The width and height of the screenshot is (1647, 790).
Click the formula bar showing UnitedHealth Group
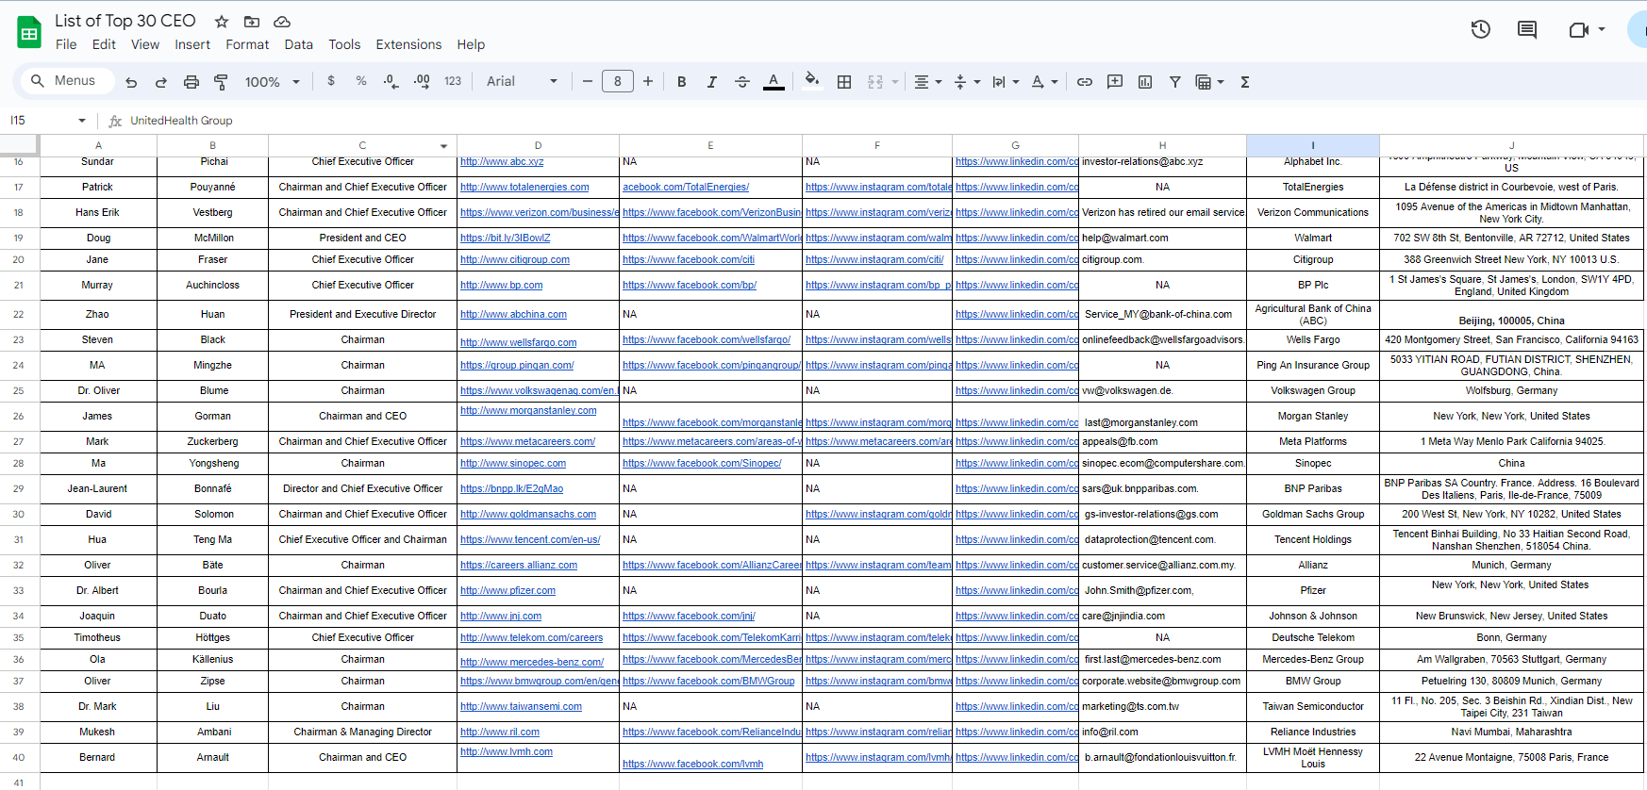tap(887, 121)
